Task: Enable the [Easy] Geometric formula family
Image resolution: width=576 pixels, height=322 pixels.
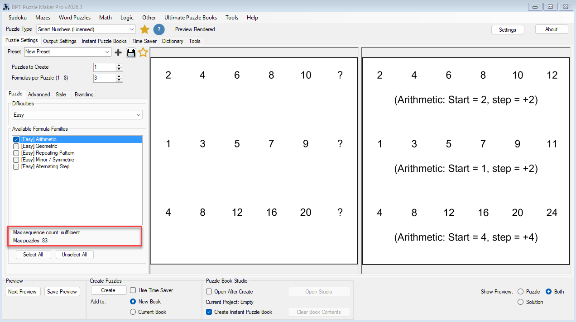Action: click(x=16, y=146)
